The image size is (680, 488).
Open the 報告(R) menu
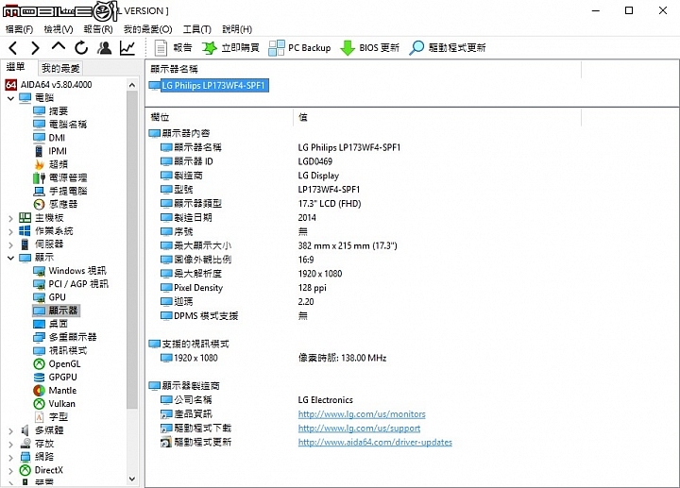pyautogui.click(x=98, y=29)
